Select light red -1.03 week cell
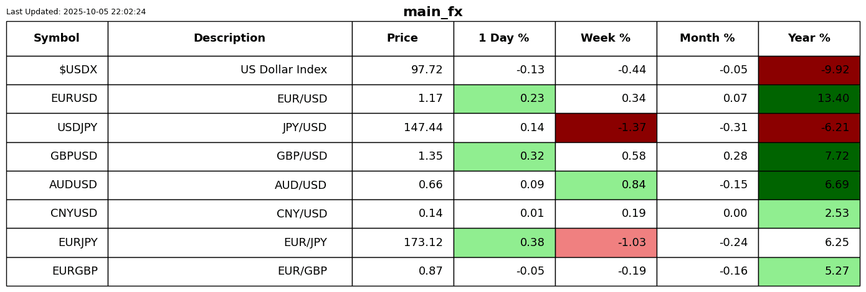Image resolution: width=866 pixels, height=292 pixels. 606,243
